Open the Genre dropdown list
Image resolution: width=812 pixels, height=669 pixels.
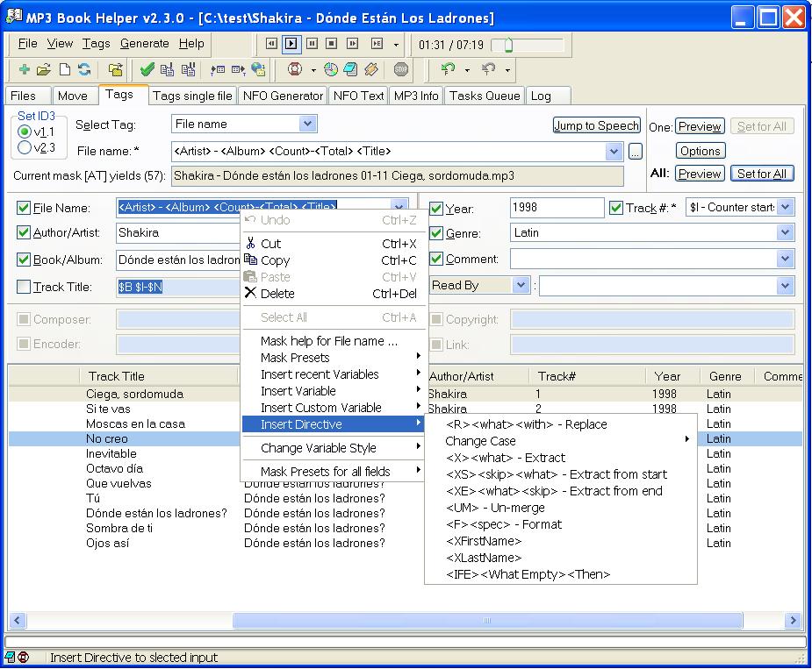click(x=785, y=233)
